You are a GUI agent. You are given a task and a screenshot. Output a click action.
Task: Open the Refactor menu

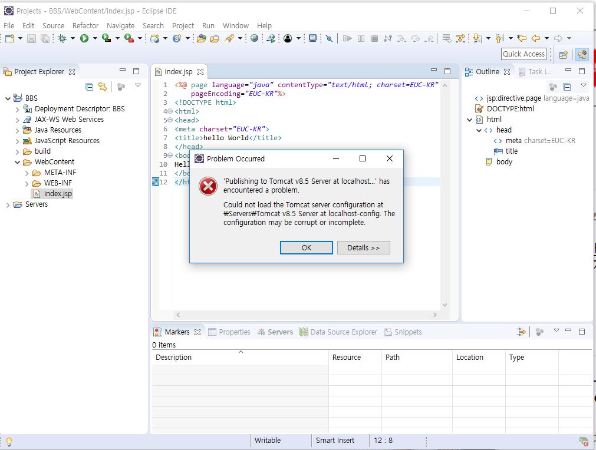[x=85, y=25]
